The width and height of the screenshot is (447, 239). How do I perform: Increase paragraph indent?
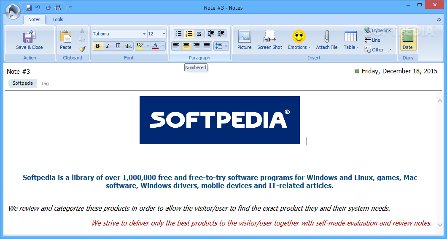pyautogui.click(x=221, y=34)
